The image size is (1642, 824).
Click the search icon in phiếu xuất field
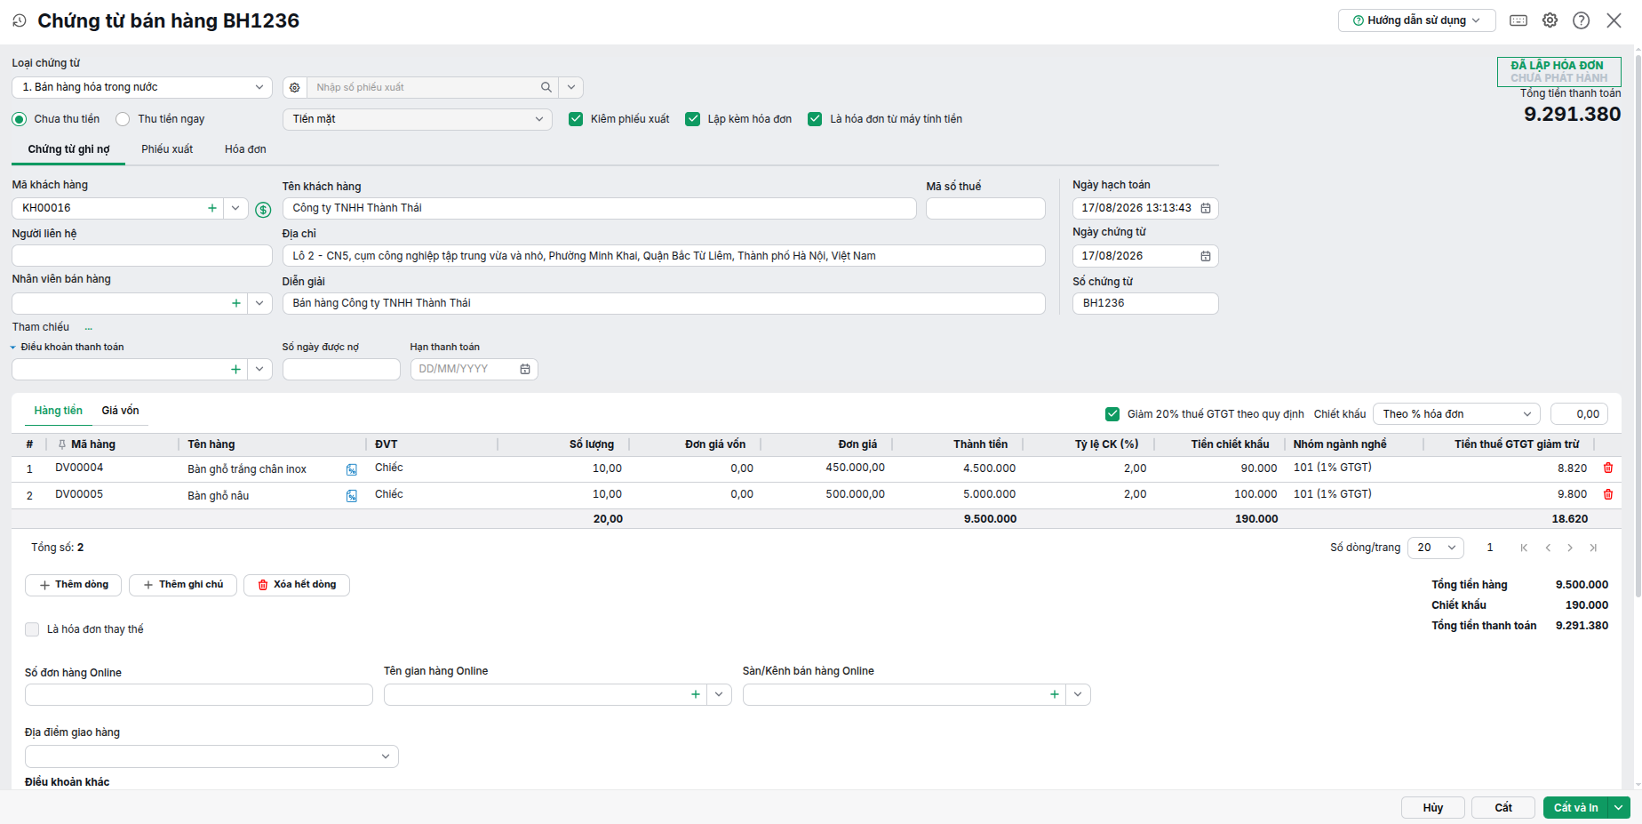point(546,87)
